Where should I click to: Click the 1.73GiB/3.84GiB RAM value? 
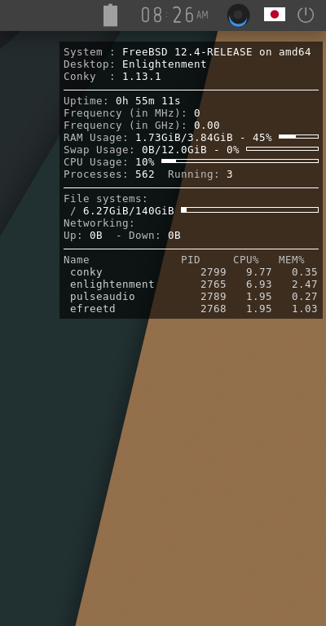pos(184,138)
